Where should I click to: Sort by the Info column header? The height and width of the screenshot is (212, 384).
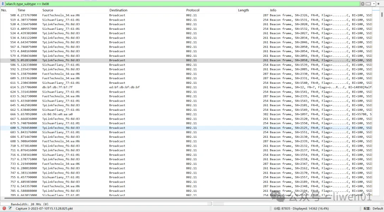pos(320,10)
